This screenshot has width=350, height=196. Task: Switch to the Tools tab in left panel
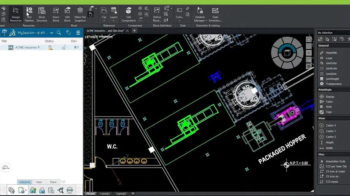tap(53, 182)
